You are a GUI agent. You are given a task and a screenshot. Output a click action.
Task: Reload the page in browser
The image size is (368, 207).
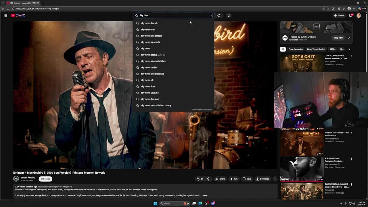[x=8, y=9]
